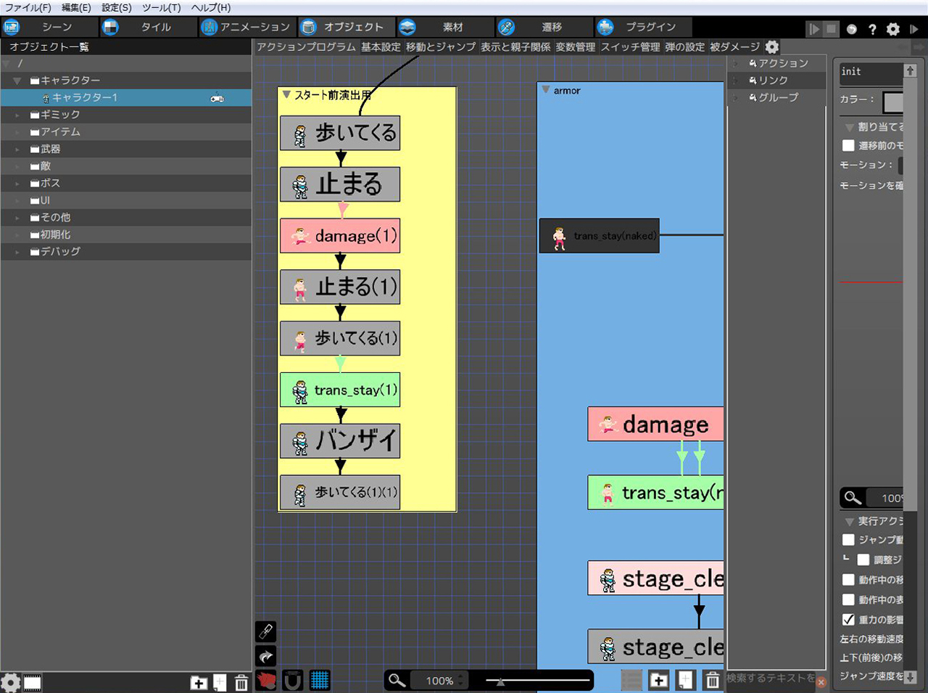Click the gamepad icon on キャラクター1 row

click(x=217, y=98)
